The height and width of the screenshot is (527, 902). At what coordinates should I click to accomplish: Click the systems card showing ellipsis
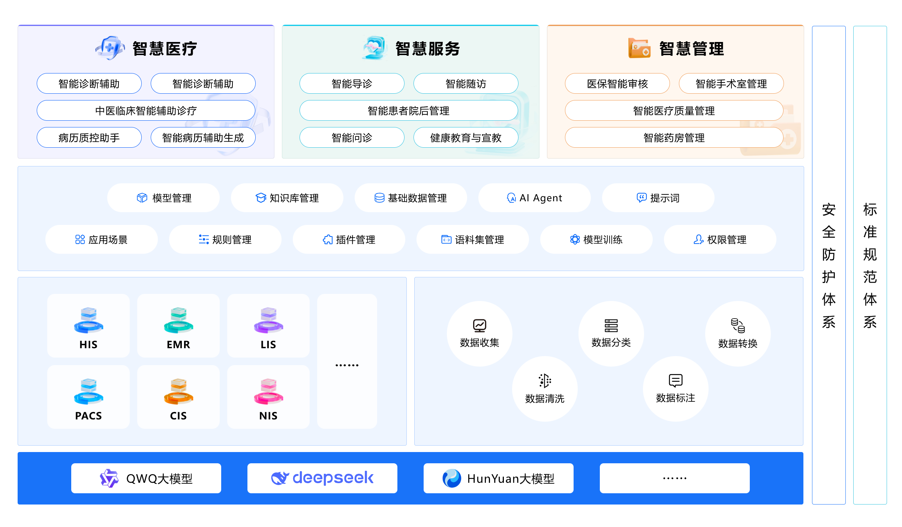[347, 361]
